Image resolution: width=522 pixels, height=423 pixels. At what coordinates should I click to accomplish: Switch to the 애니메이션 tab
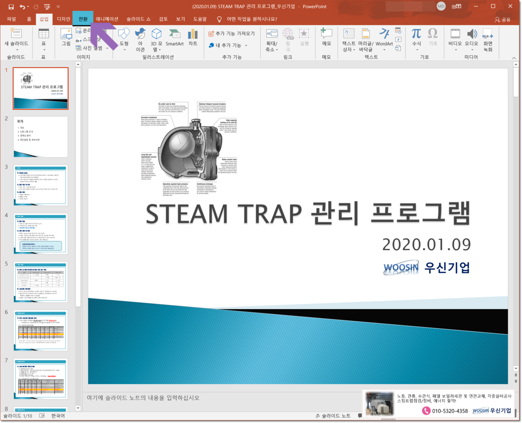[x=107, y=19]
